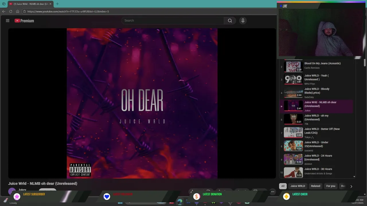Open the now-playing NLMB oh dear thumbnail
The width and height of the screenshot is (367, 206).
pos(293,106)
